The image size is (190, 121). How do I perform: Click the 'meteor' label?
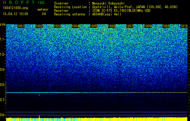coord(43,9)
